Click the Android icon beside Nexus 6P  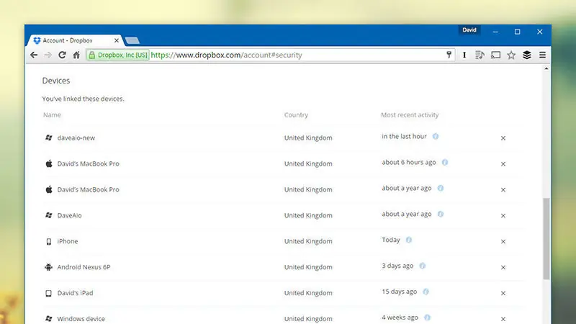coord(48,267)
